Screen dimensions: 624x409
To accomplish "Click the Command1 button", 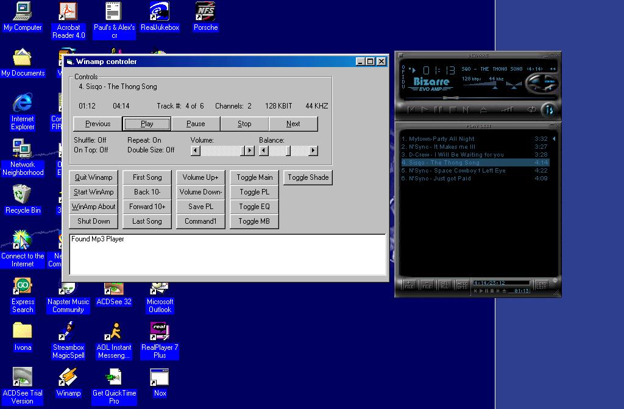I will 200,221.
